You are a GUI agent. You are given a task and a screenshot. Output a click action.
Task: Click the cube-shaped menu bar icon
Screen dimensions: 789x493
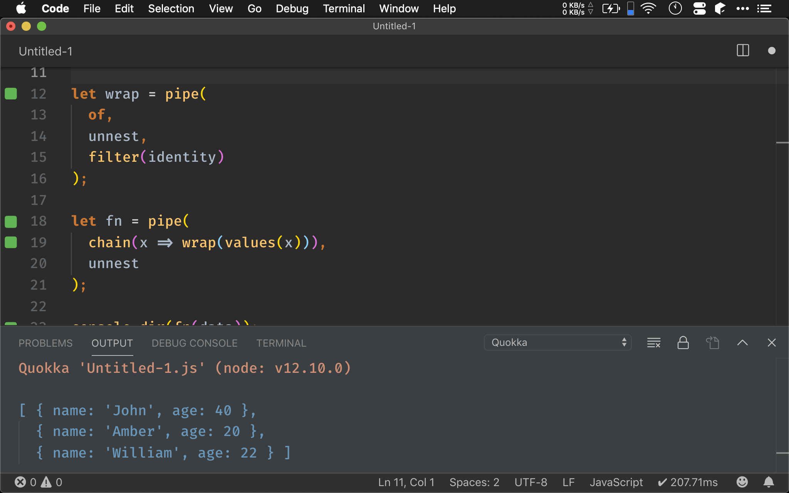tap(720, 8)
